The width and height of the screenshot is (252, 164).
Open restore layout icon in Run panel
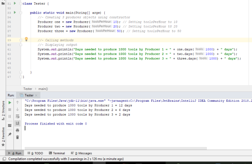[x=10, y=125]
